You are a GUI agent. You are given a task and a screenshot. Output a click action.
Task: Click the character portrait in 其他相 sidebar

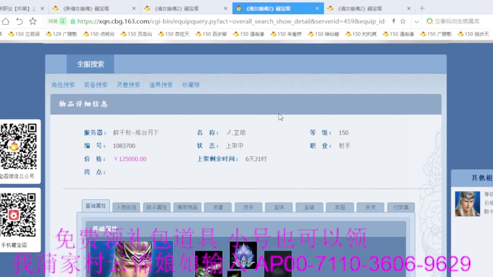pyautogui.click(x=467, y=204)
